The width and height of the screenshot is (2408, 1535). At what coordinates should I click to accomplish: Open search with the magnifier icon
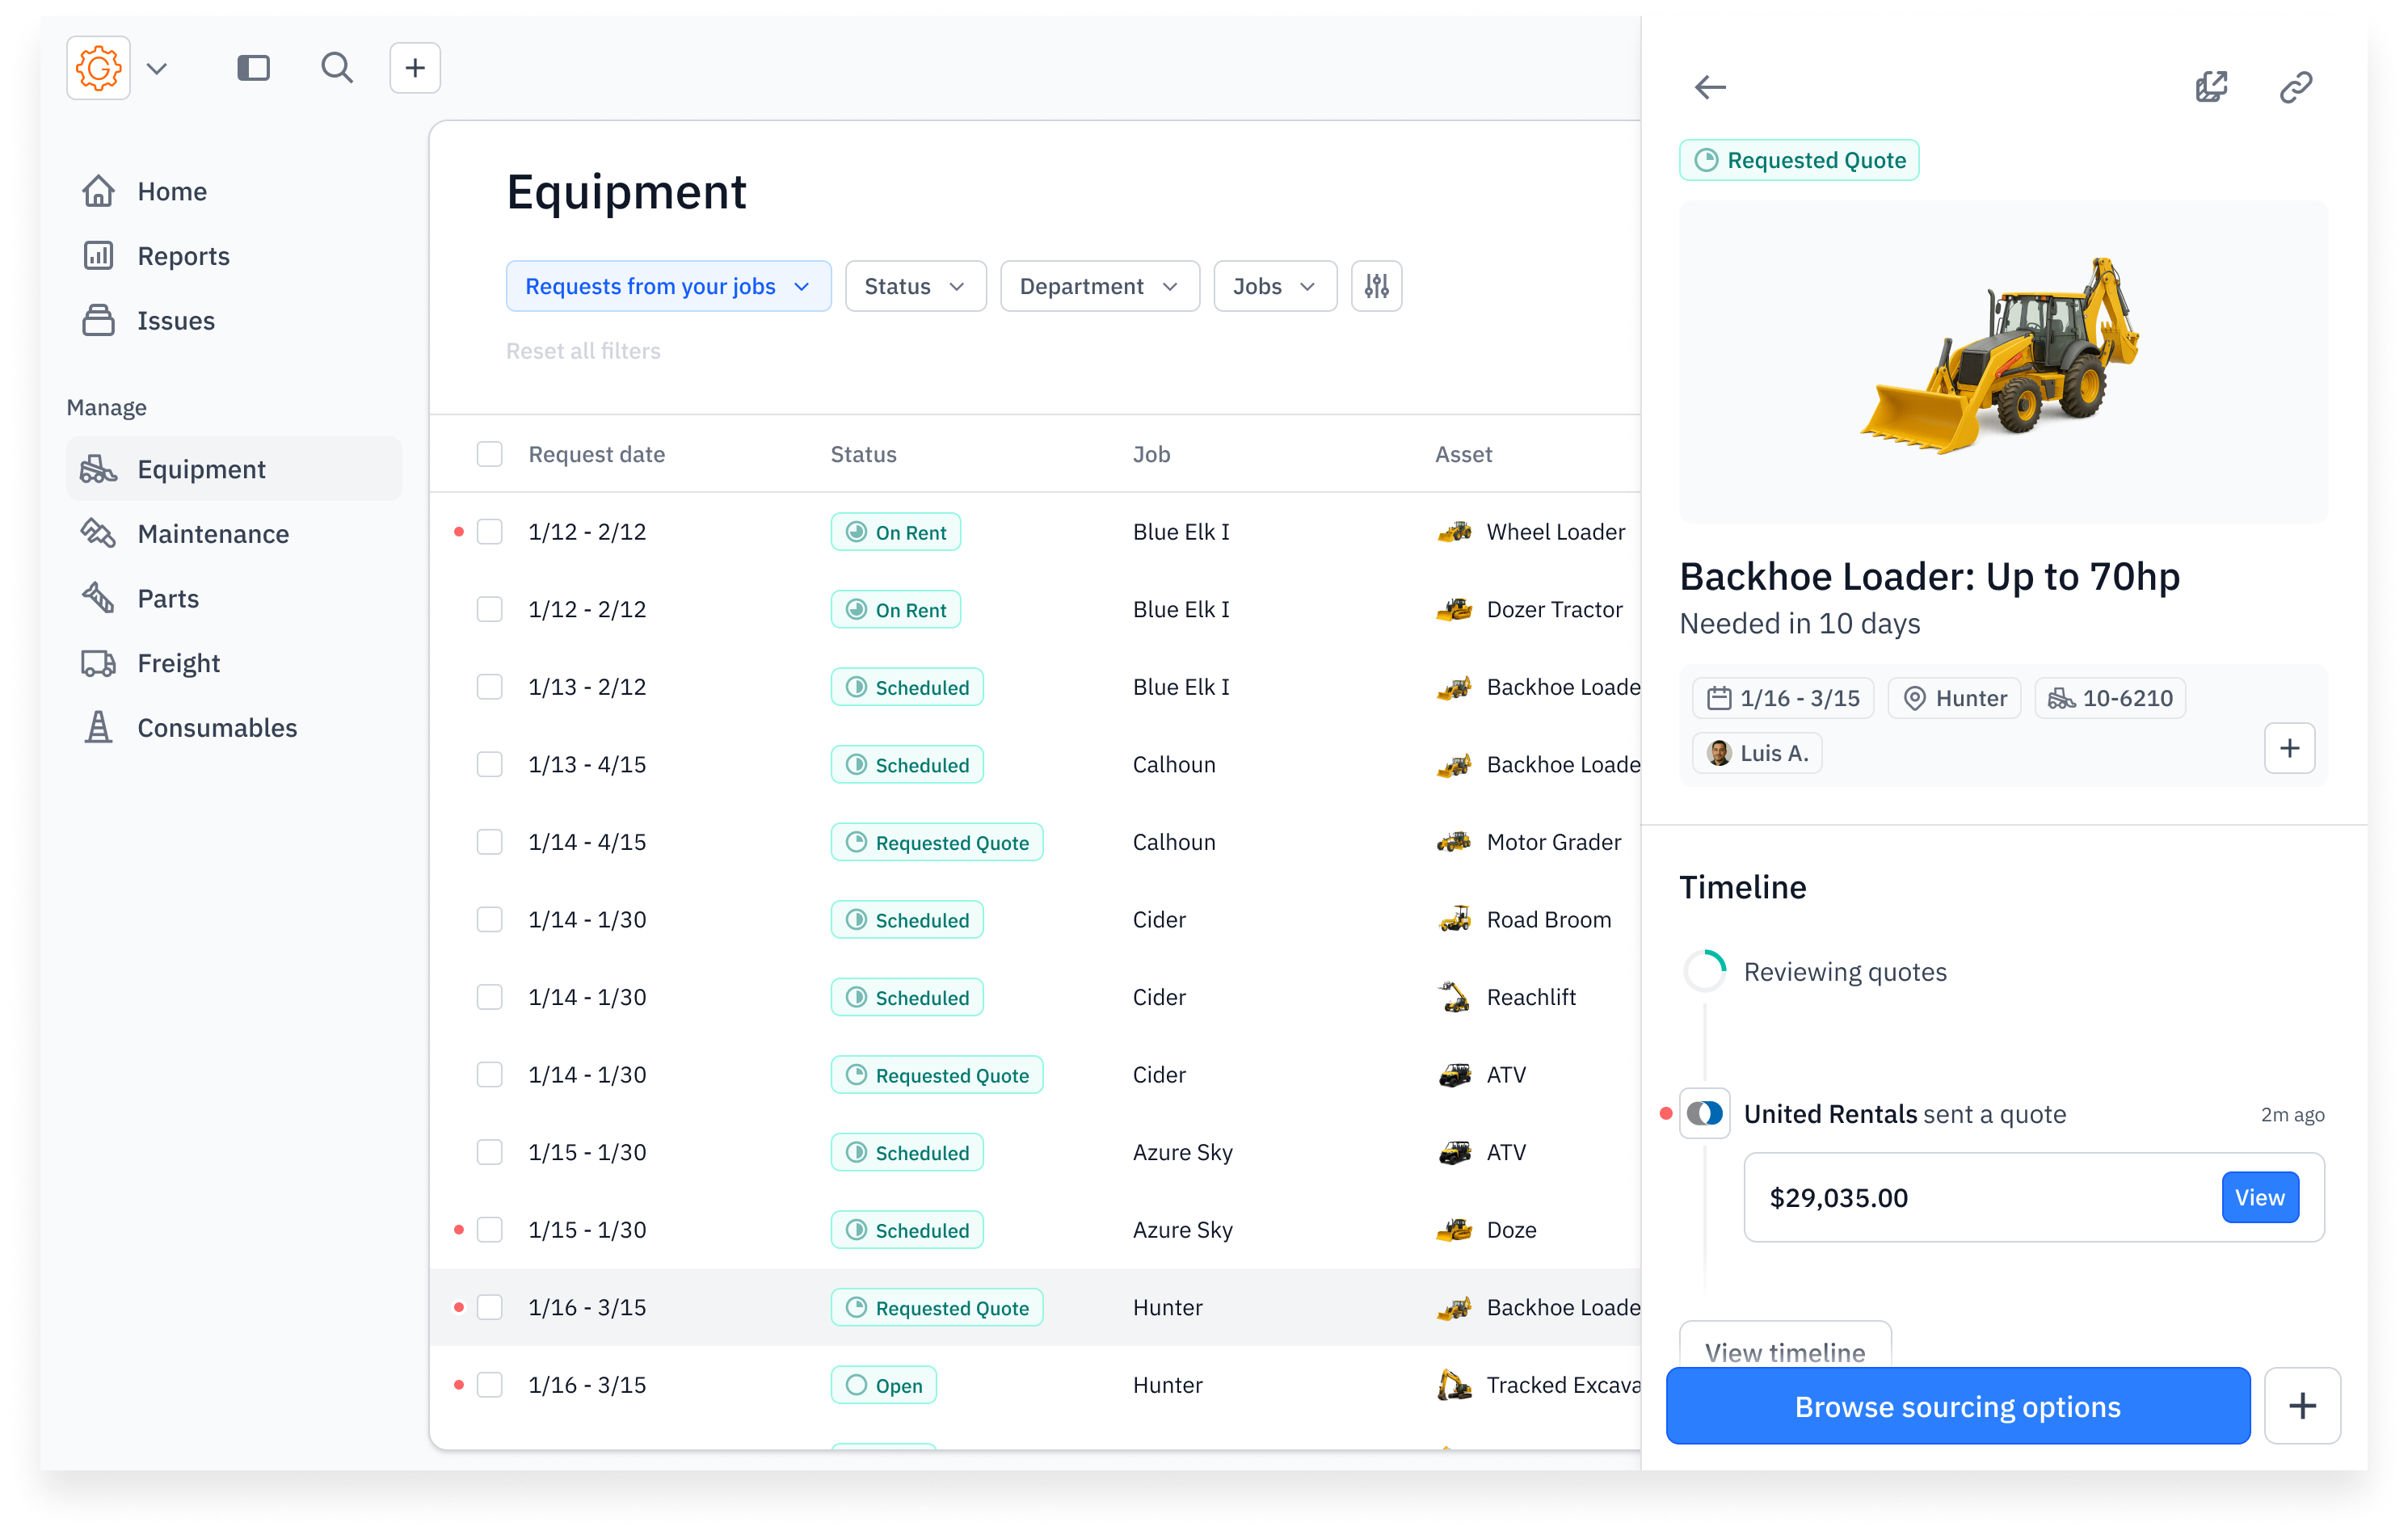[337, 68]
